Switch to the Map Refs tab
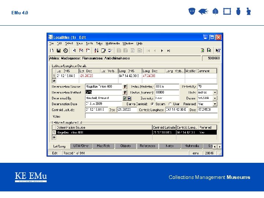Image resolution: width=264 pixels, height=198 pixels. (103, 146)
